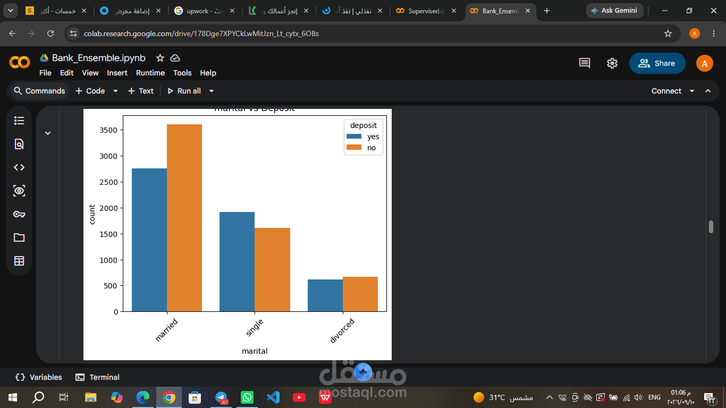Open the Variables panel
Screen dimensions: 726x408
39,377
